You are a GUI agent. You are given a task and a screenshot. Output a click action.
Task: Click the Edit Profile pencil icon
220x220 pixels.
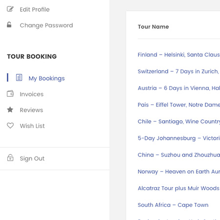[10, 9]
